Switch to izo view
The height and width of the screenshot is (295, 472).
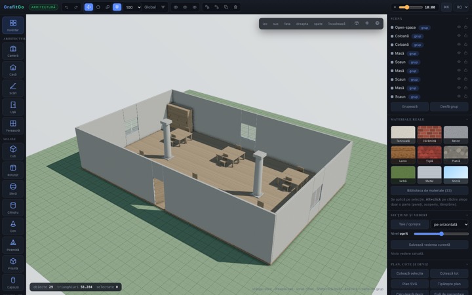tap(265, 24)
